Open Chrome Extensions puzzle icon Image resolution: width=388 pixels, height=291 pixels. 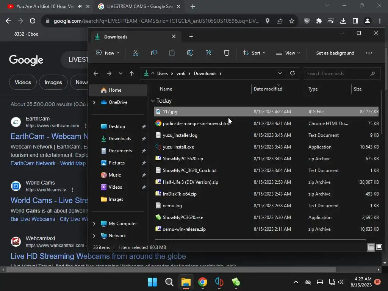pyautogui.click(x=319, y=21)
